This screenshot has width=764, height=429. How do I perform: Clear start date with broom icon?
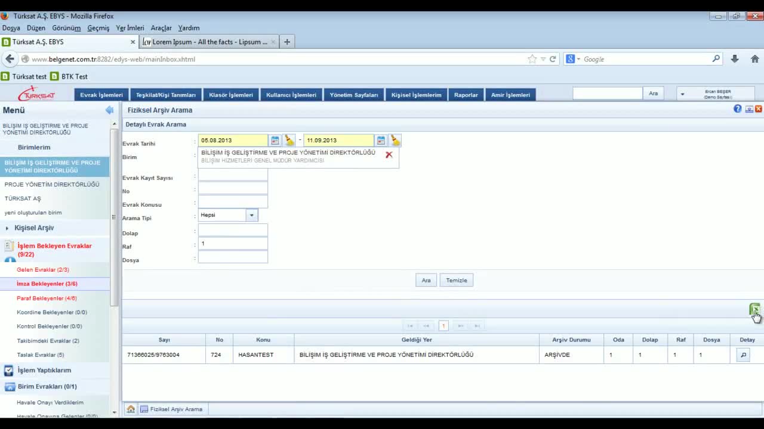(x=289, y=141)
